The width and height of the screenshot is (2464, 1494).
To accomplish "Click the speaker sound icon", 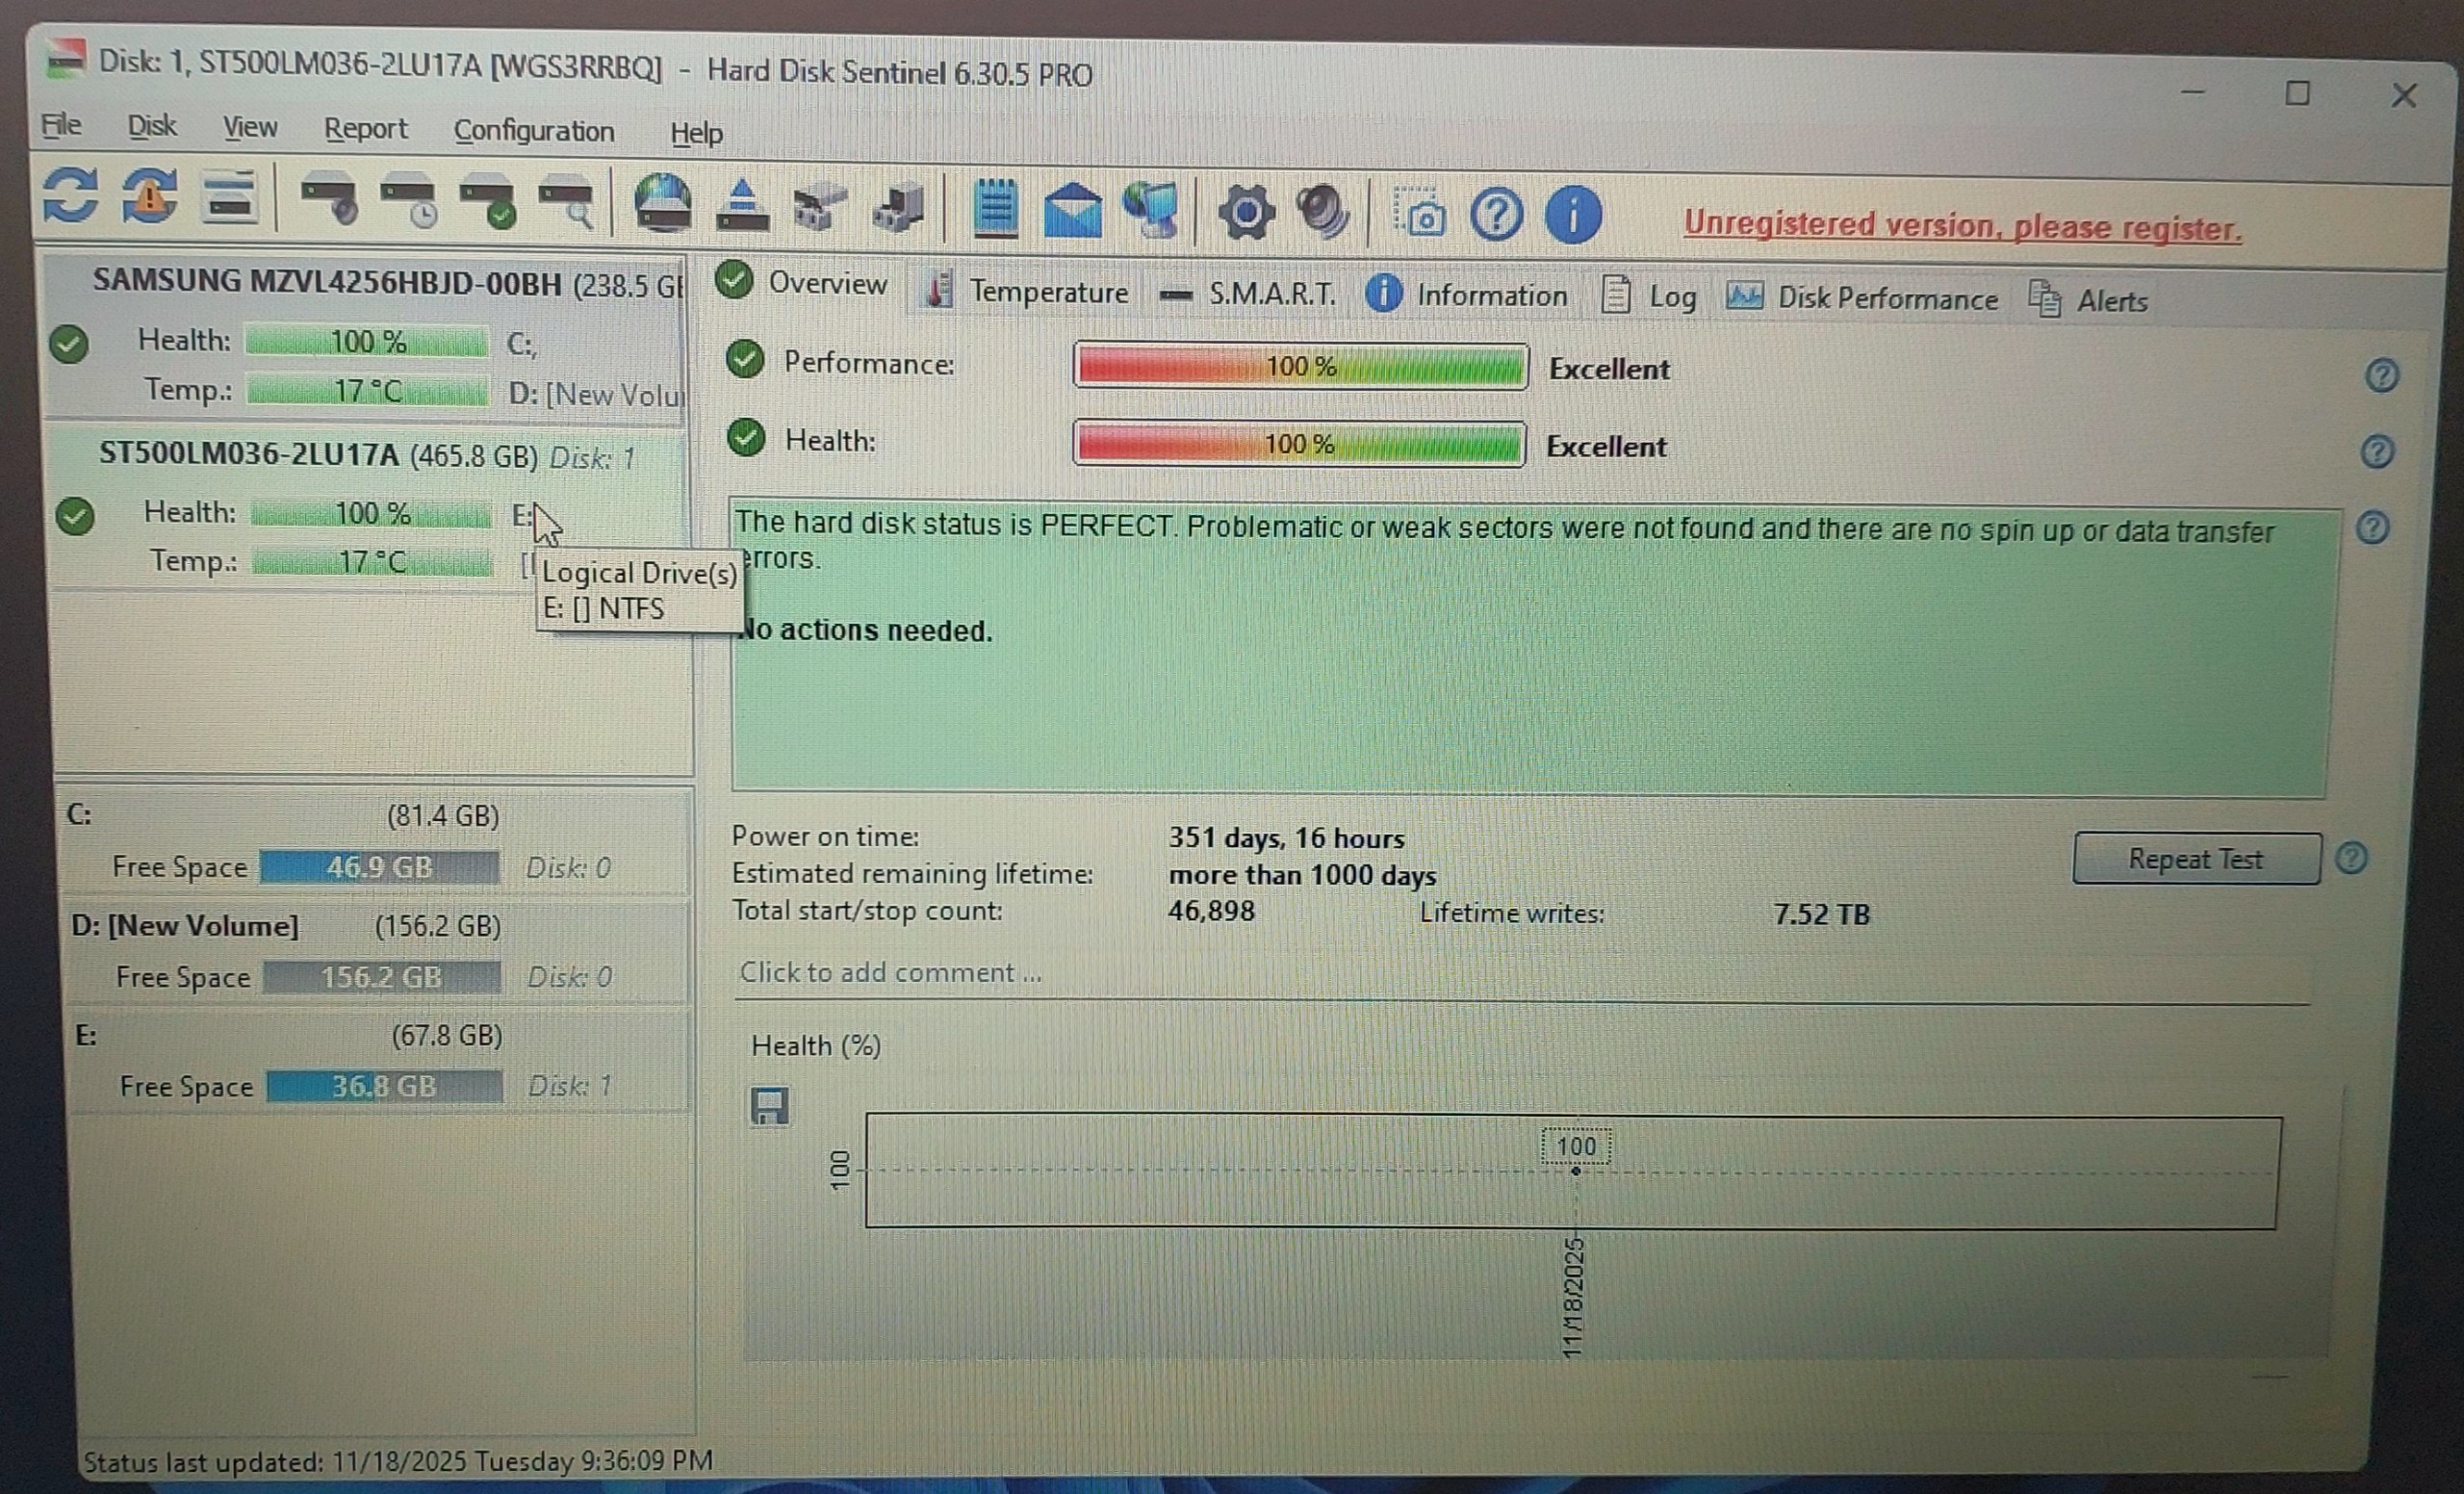I will 1323,212.
